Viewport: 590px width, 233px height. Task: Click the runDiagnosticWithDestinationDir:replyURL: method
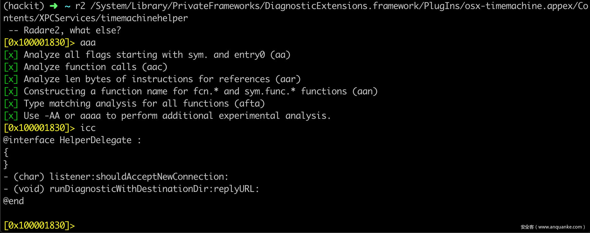tap(154, 189)
